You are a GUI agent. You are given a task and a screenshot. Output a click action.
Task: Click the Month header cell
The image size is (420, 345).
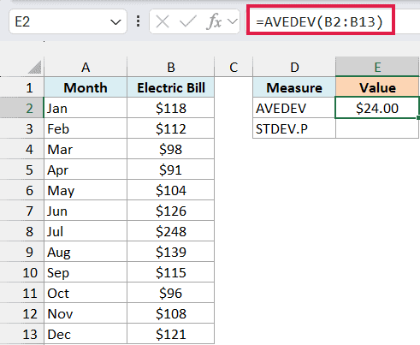[x=86, y=87]
